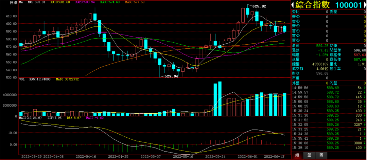Click the 幅度 value -1.25%
The image size is (367, 160).
[x=322, y=55]
